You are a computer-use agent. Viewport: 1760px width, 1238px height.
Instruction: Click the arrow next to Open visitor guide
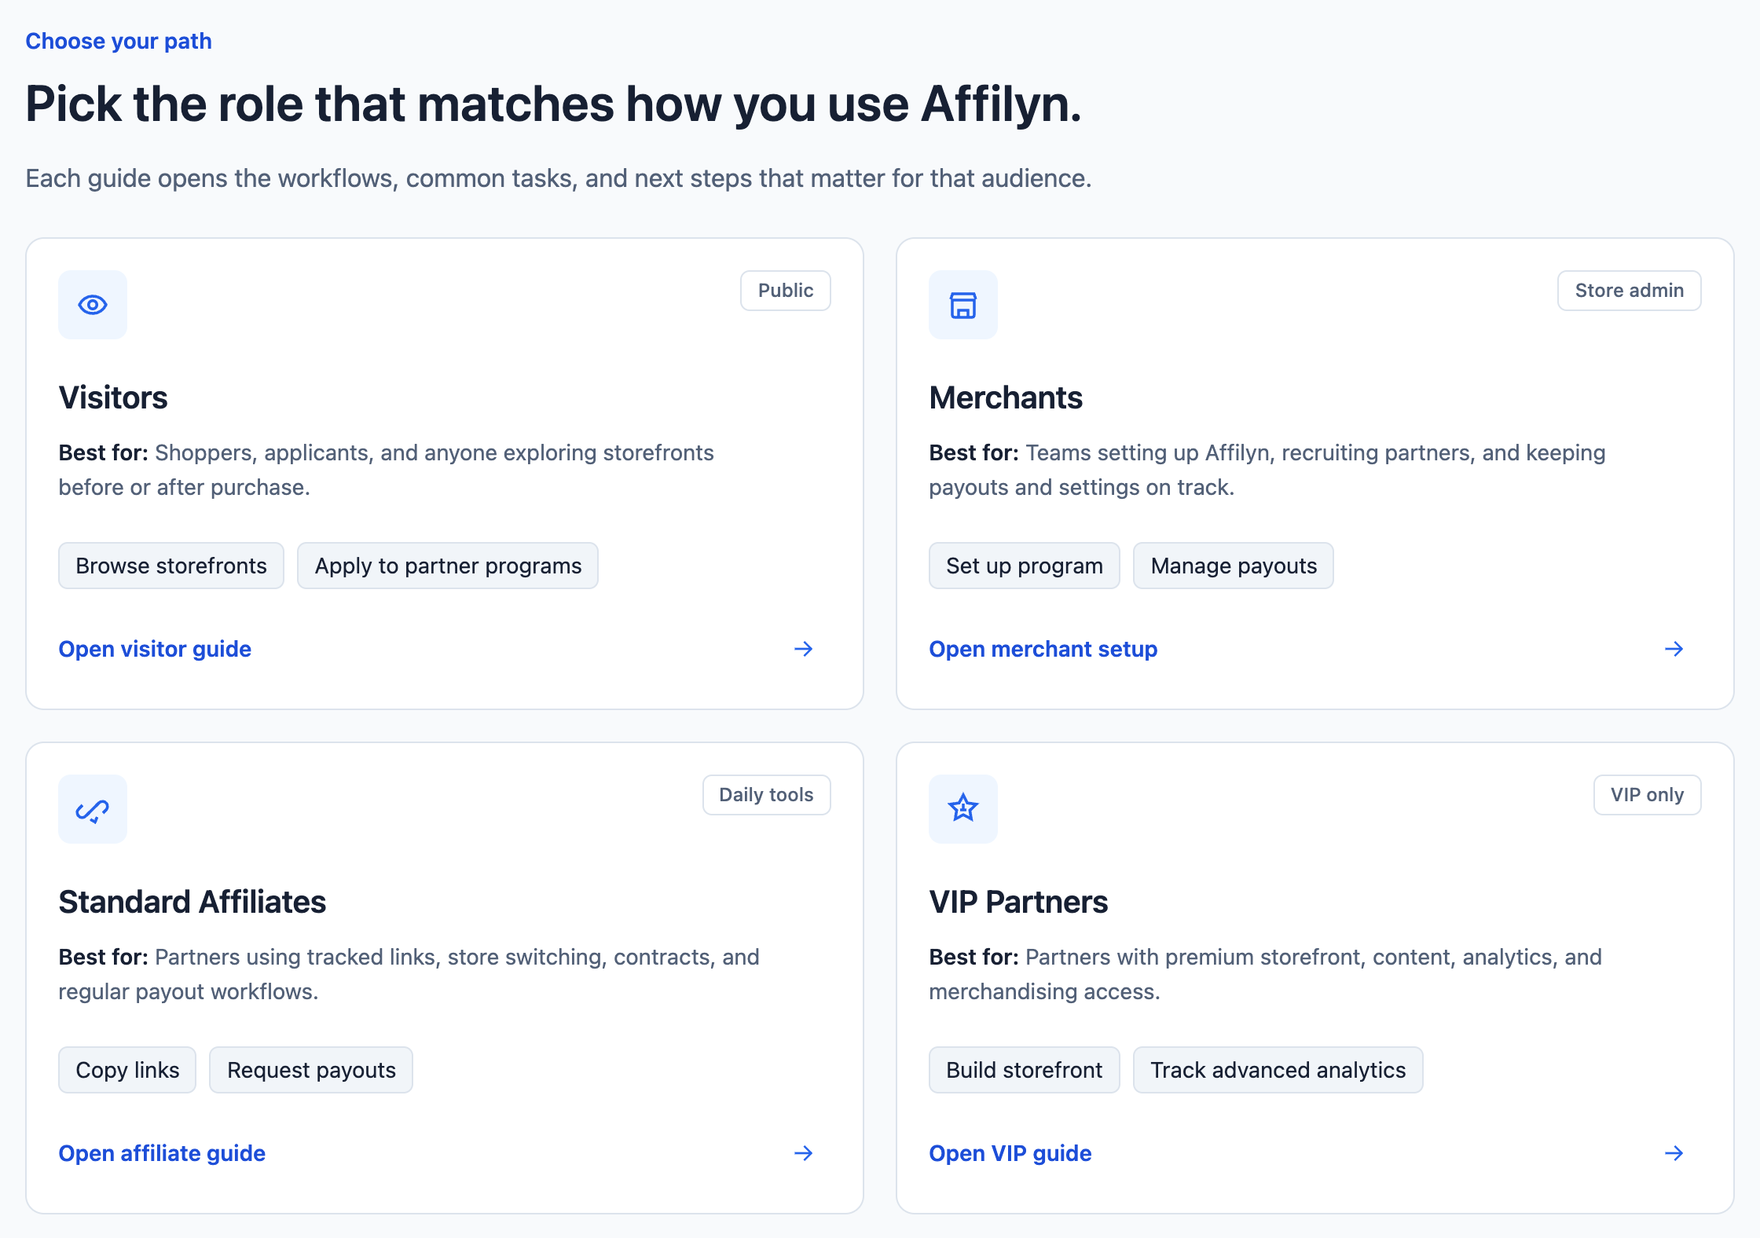(x=804, y=649)
